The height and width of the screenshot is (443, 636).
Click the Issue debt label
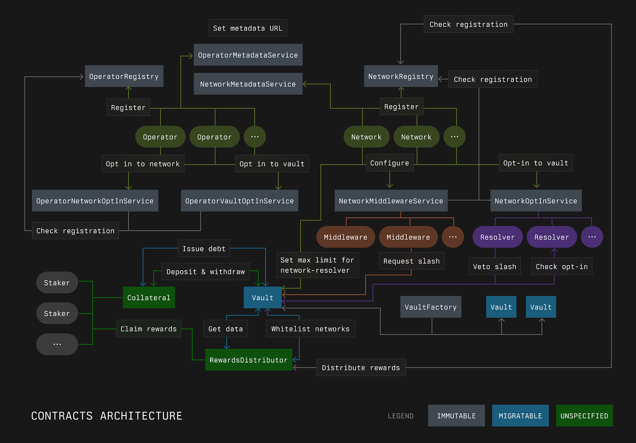pyautogui.click(x=204, y=248)
